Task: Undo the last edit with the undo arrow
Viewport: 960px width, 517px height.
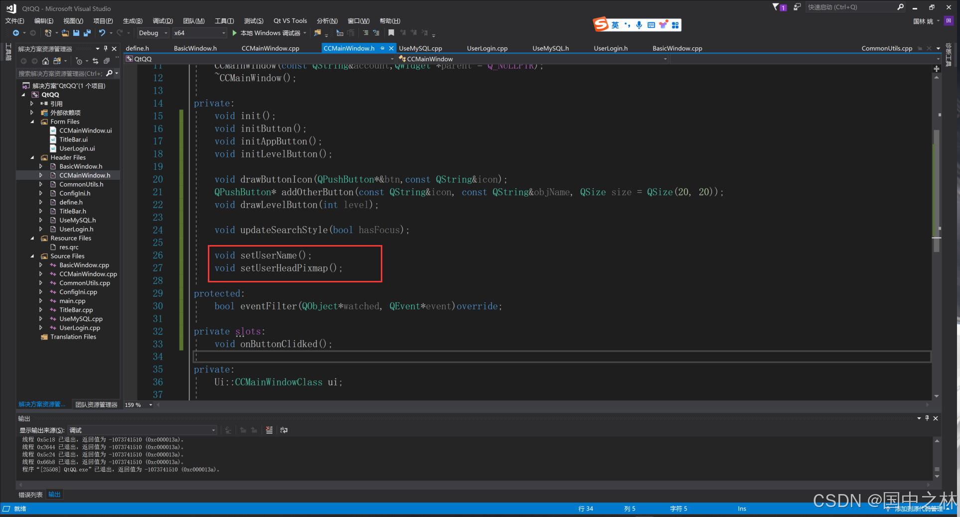Action: click(102, 33)
